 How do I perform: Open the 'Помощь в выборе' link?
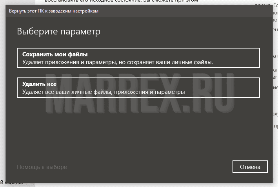(x=42, y=167)
